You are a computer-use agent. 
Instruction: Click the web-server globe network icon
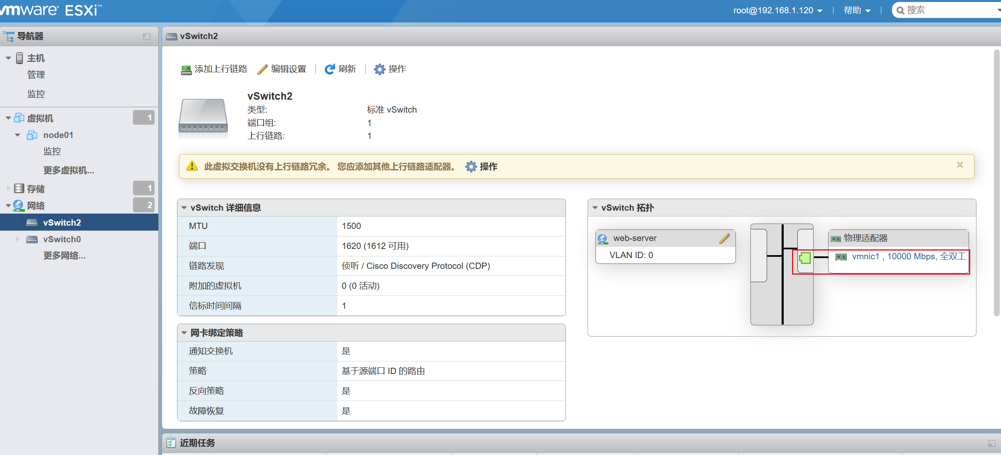pyautogui.click(x=603, y=239)
